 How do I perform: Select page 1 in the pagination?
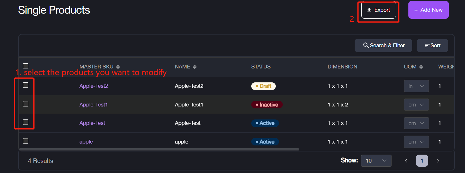pyautogui.click(x=422, y=161)
